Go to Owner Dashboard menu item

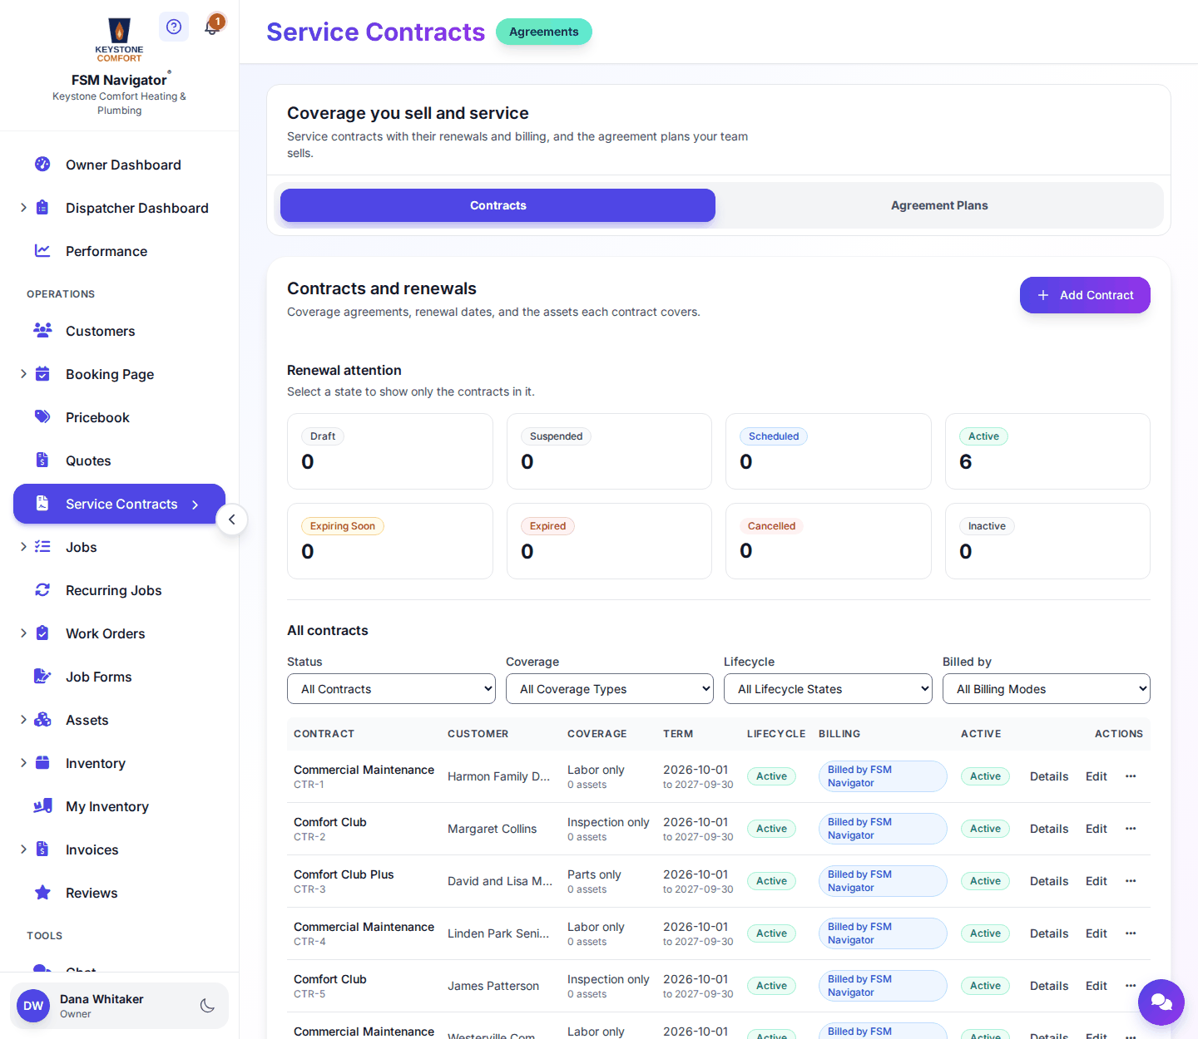coord(119,165)
